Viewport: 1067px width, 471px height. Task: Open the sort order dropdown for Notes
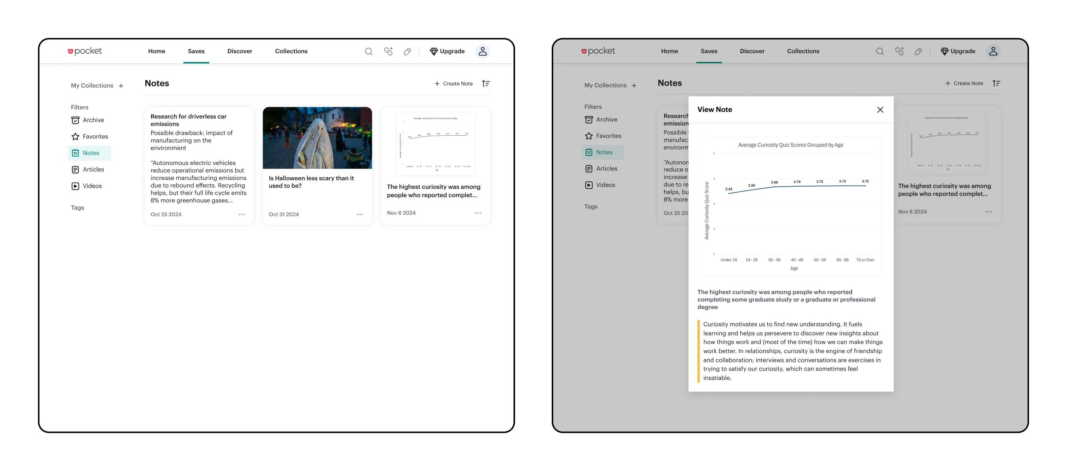486,83
